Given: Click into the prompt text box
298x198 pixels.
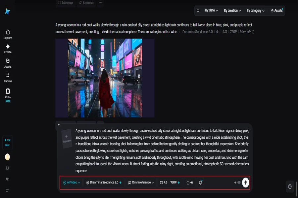Looking at the screenshot, I should click(162, 150).
